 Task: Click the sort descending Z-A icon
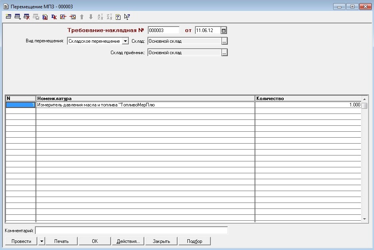[x=109, y=17]
